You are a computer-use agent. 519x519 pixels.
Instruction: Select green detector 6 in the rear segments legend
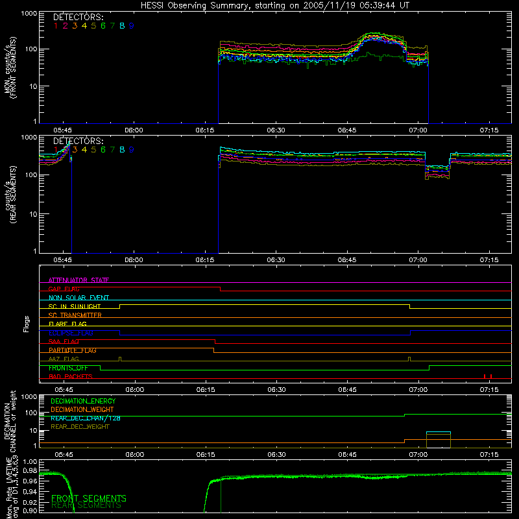pyautogui.click(x=103, y=150)
